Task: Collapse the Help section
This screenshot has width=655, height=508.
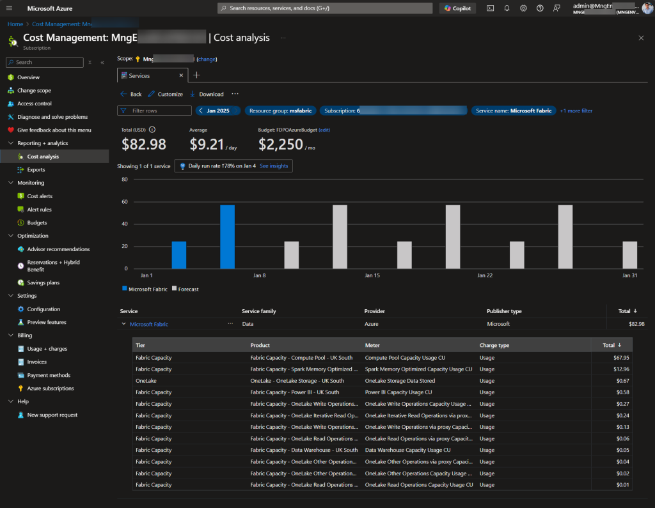Action: (x=11, y=401)
